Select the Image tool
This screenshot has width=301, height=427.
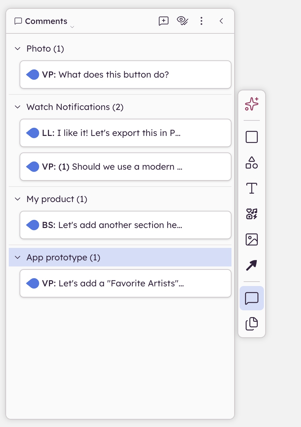(x=252, y=239)
